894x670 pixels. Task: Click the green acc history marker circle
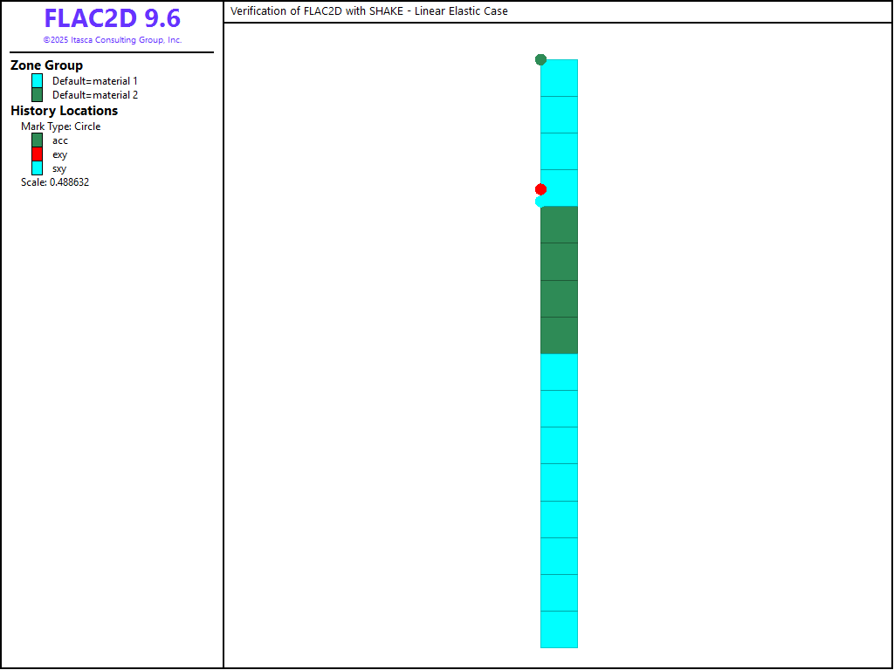[x=540, y=59]
